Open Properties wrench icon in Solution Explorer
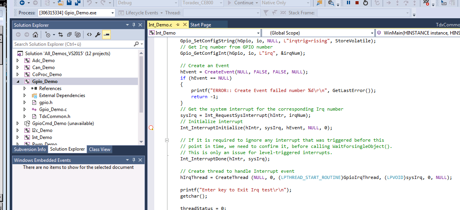Viewport: 460px width, 210px height. click(98, 35)
